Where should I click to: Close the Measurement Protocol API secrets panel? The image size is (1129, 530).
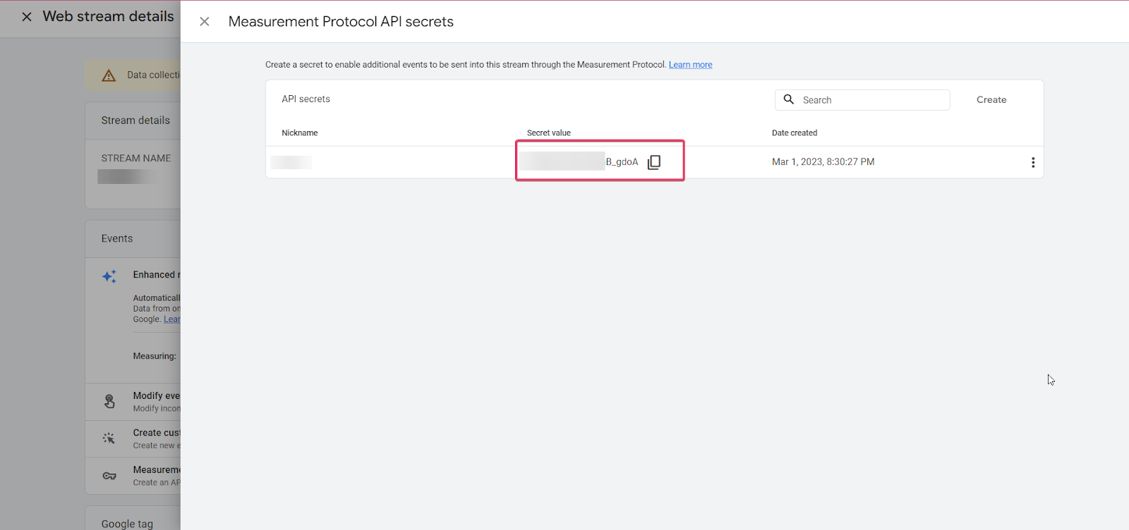tap(205, 22)
